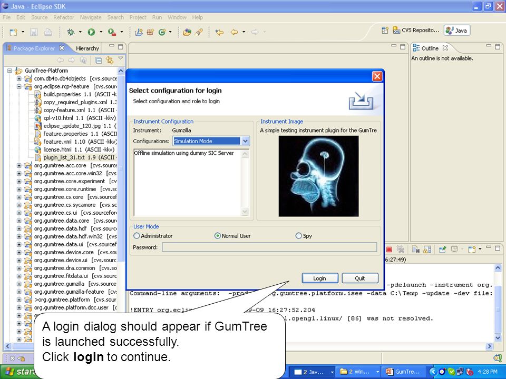Select plugin_list_31.txt in the tree

(76, 157)
